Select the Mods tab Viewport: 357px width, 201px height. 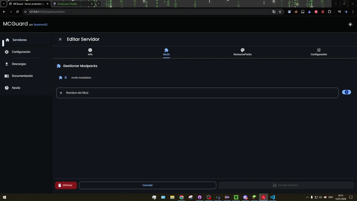(x=166, y=52)
